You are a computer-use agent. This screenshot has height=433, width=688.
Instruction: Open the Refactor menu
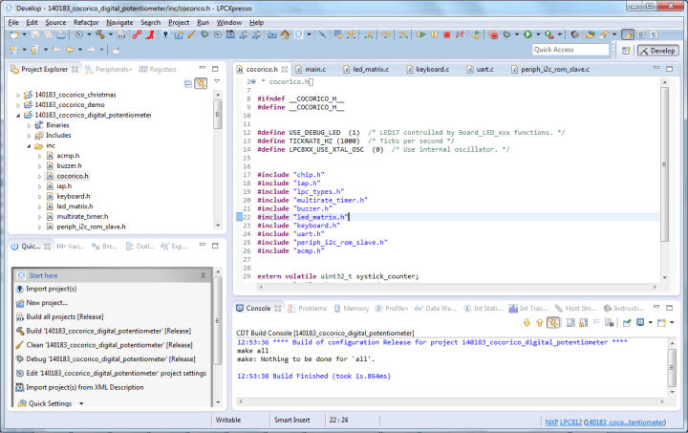[x=86, y=22]
